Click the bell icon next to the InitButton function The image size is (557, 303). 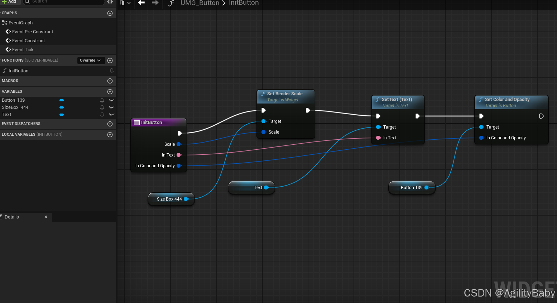coord(112,71)
